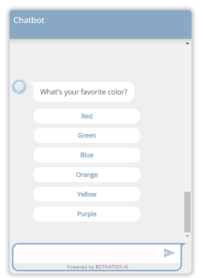The width and height of the screenshot is (203, 278).
Task: Send the message with the paper-plane icon
Action: pos(169,253)
